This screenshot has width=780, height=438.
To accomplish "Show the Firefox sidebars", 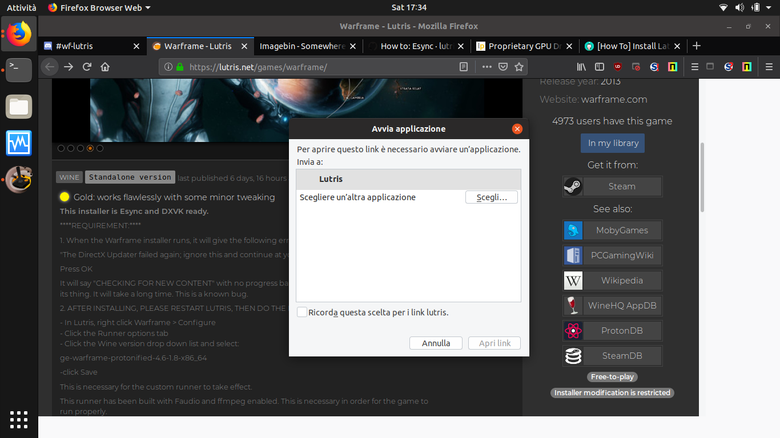I will [600, 67].
